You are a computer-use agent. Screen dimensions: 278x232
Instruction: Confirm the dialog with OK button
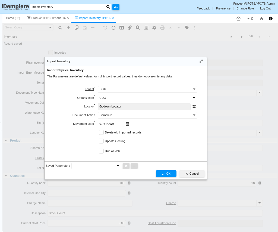(x=166, y=174)
